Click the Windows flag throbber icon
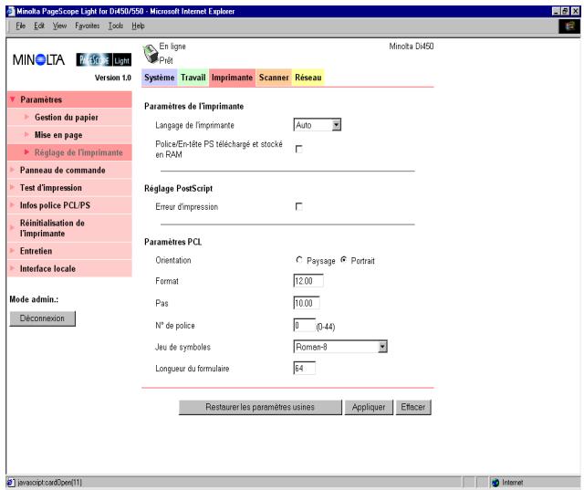The width and height of the screenshot is (584, 490). click(x=569, y=26)
